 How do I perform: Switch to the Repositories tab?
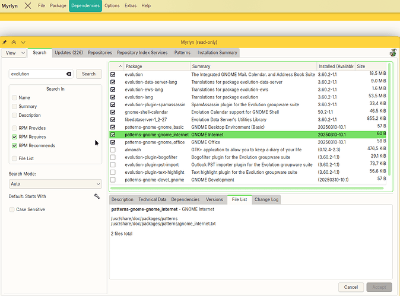(100, 53)
